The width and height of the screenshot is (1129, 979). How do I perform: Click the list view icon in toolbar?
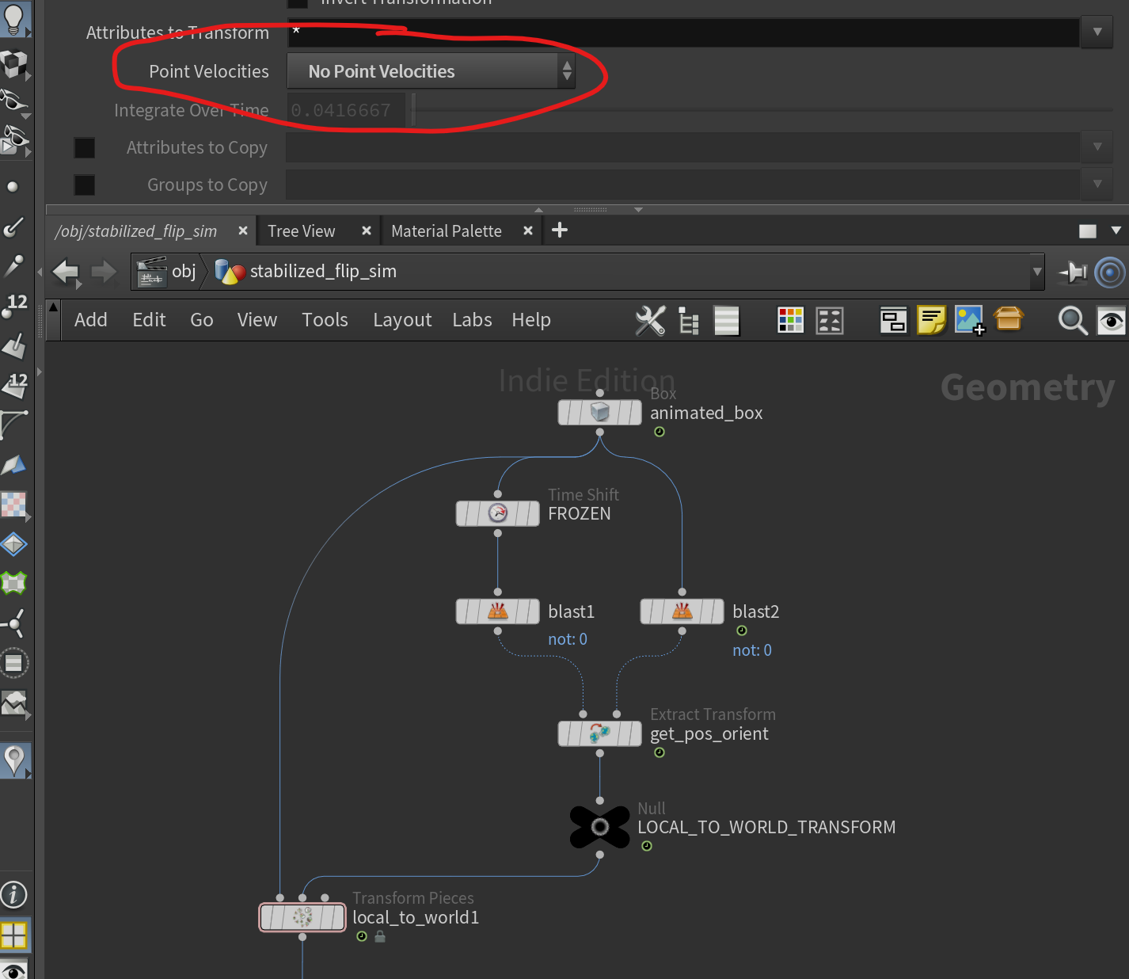pos(726,320)
